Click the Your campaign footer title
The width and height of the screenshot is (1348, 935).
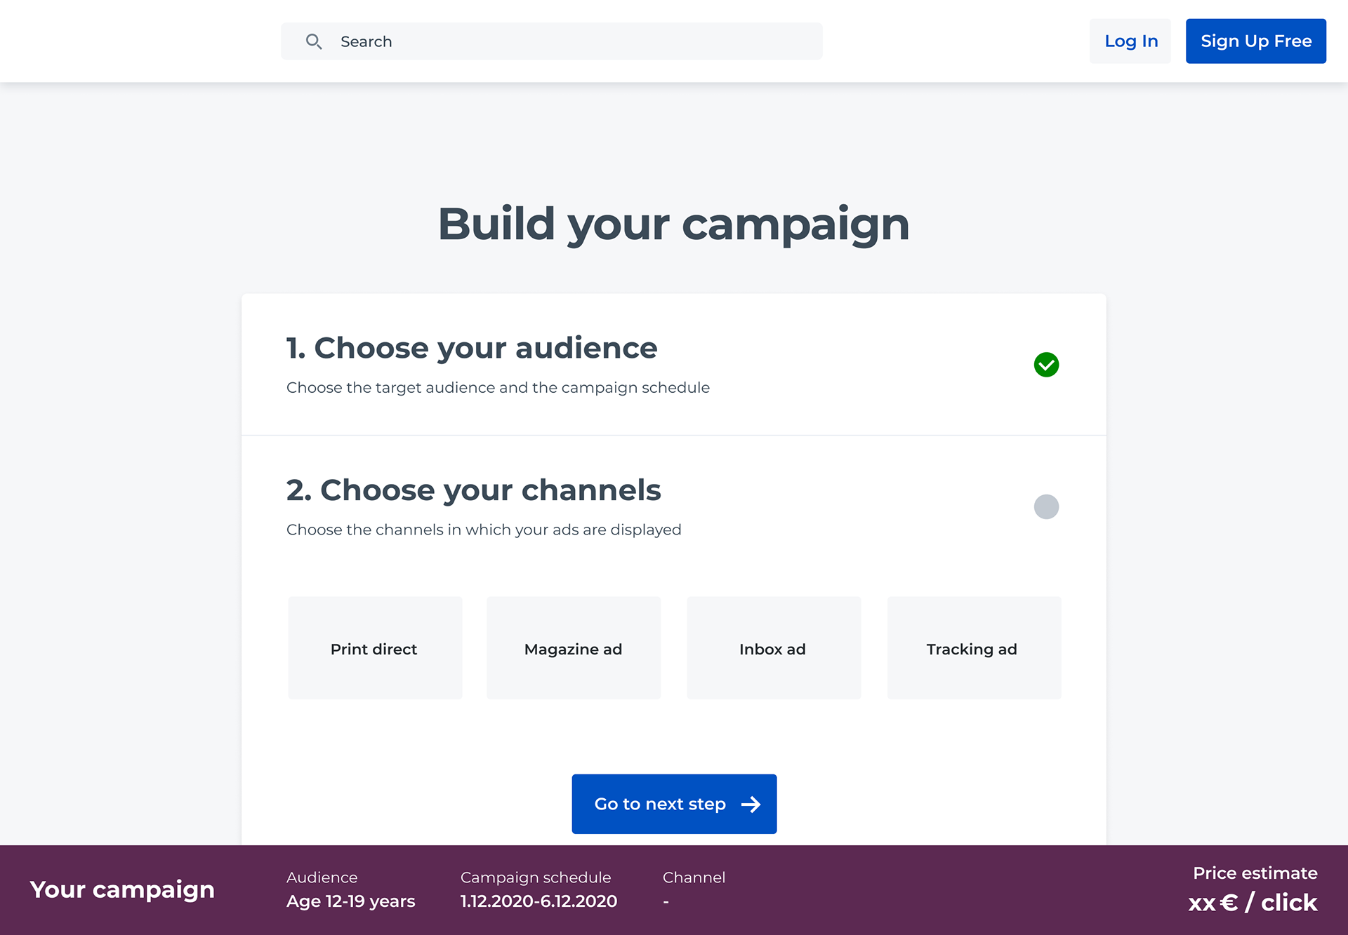pyautogui.click(x=122, y=889)
